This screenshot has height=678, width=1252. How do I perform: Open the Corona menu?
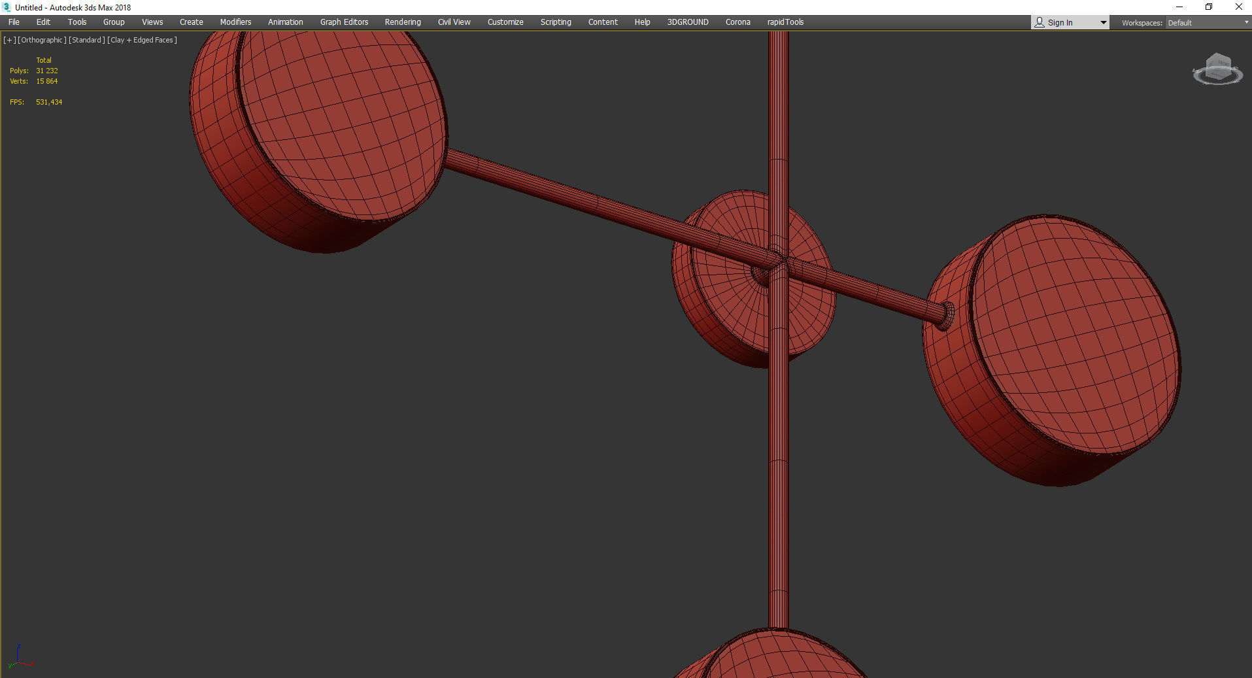[x=738, y=22]
